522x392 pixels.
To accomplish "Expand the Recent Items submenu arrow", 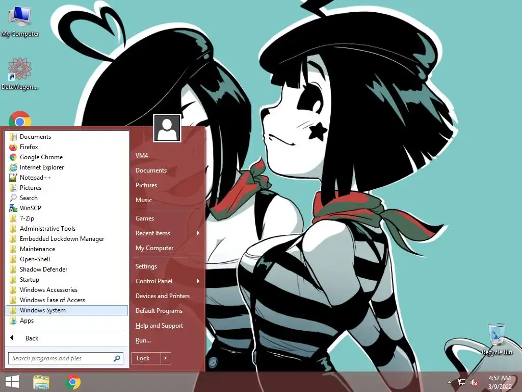I will point(198,233).
